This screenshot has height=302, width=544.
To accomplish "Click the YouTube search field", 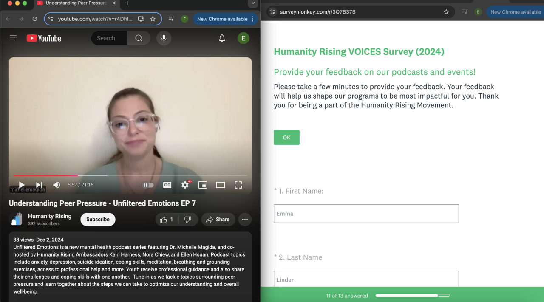I will [x=109, y=38].
